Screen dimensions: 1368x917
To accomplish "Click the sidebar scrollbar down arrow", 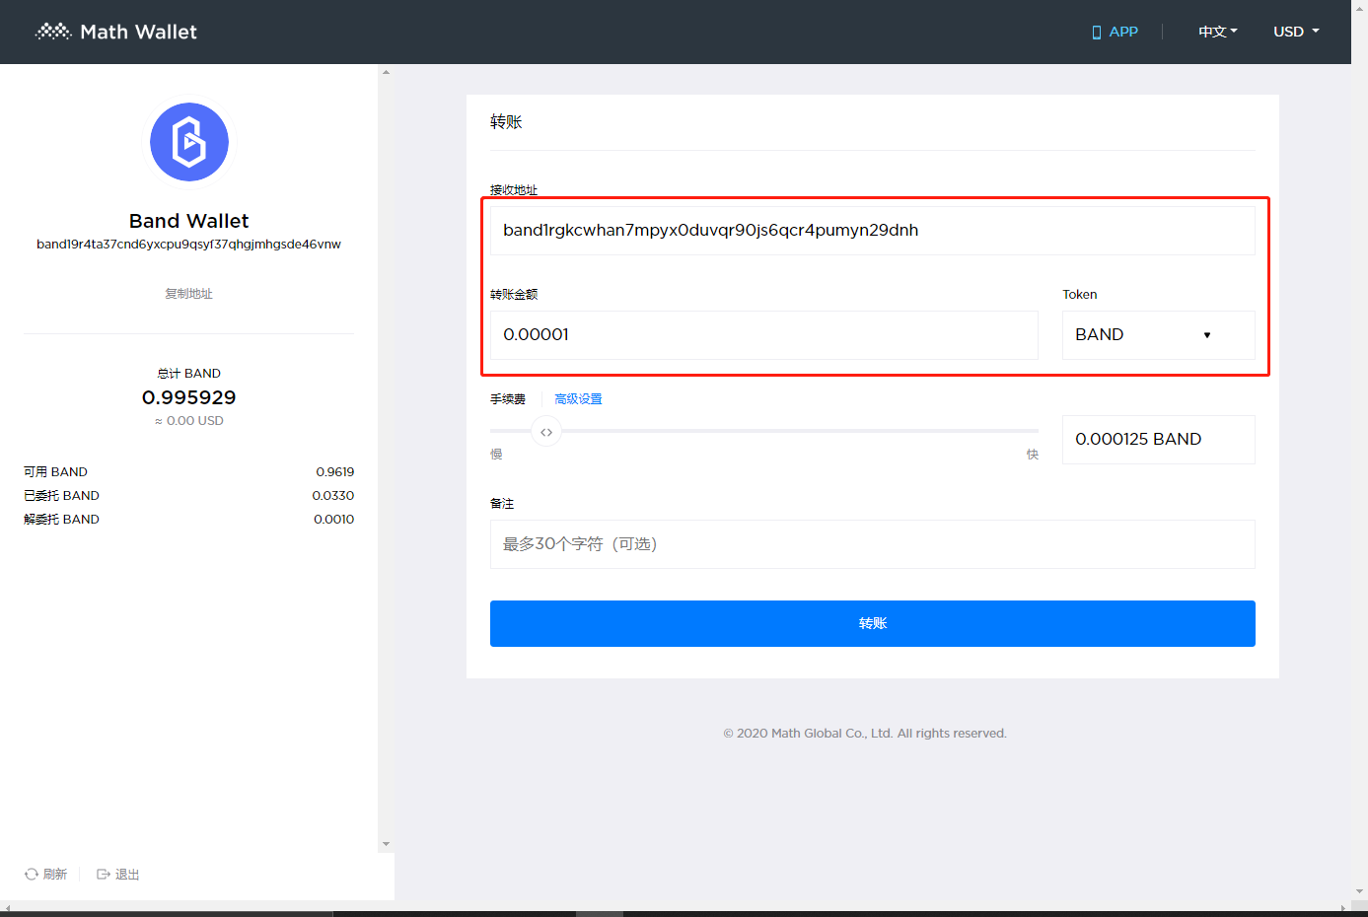I will 386,844.
